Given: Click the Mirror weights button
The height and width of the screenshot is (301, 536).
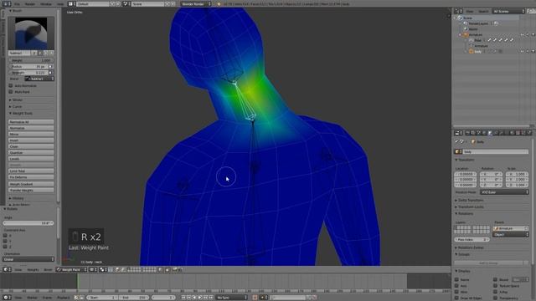Looking at the screenshot, I should coord(31,134).
